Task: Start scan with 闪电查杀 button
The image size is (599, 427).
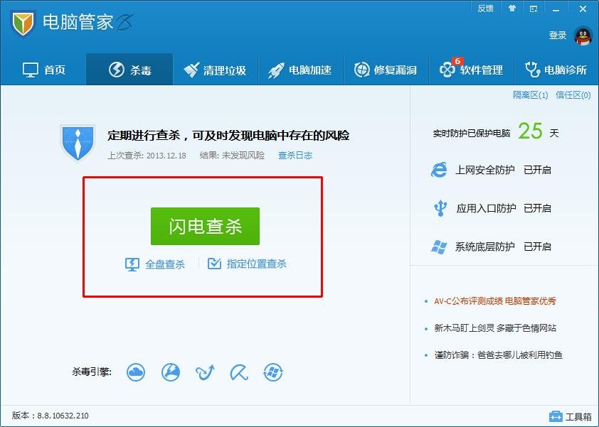Action: 205,226
